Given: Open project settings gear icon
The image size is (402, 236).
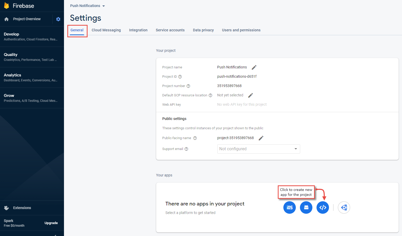Looking at the screenshot, I should (x=58, y=19).
